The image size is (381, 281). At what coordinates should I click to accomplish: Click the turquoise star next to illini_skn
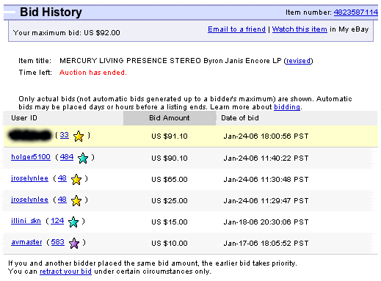click(x=73, y=222)
